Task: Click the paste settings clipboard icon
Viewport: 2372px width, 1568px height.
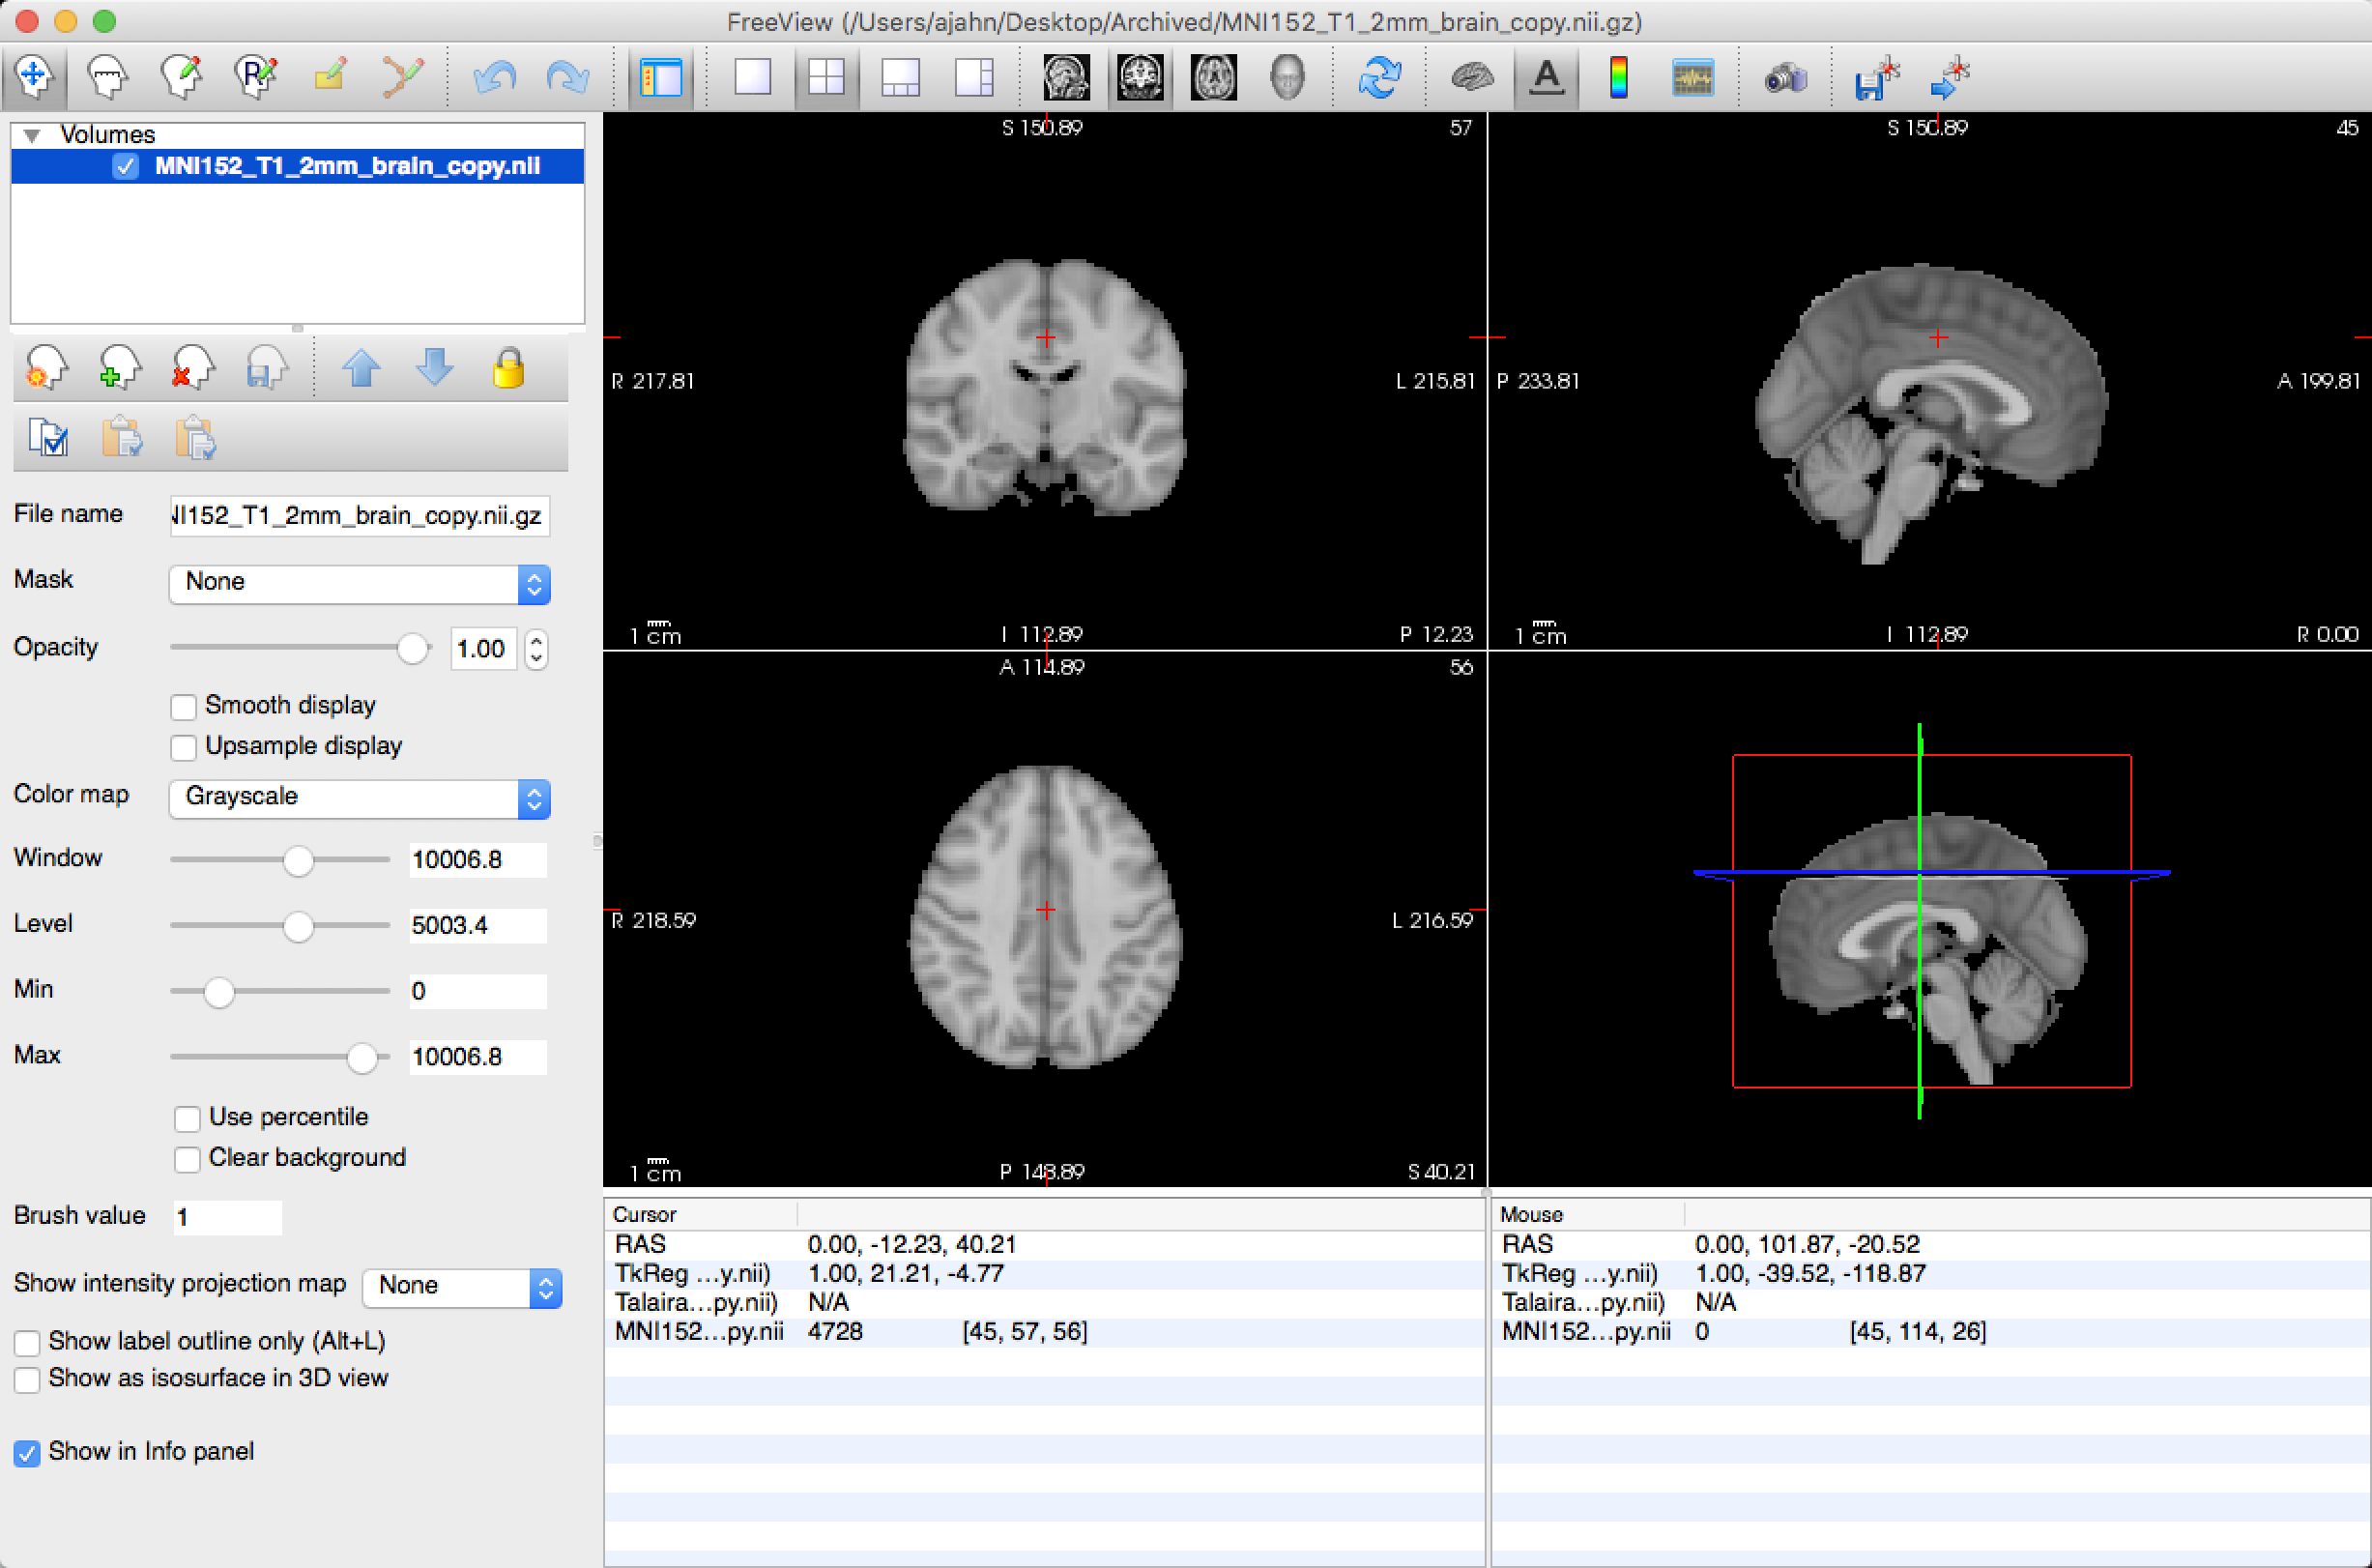Action: tap(195, 438)
